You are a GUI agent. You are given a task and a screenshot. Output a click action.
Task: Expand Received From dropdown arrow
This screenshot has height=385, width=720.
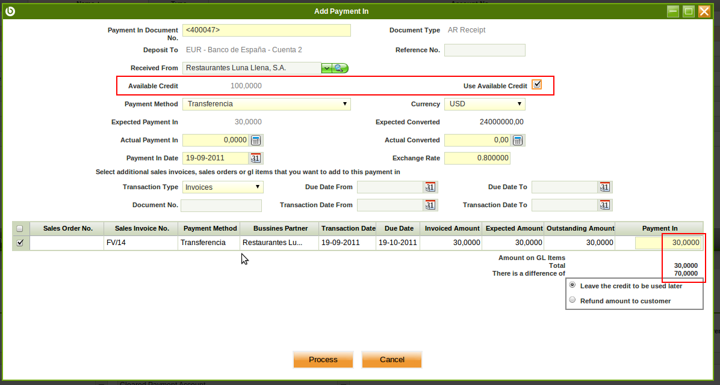(x=326, y=68)
